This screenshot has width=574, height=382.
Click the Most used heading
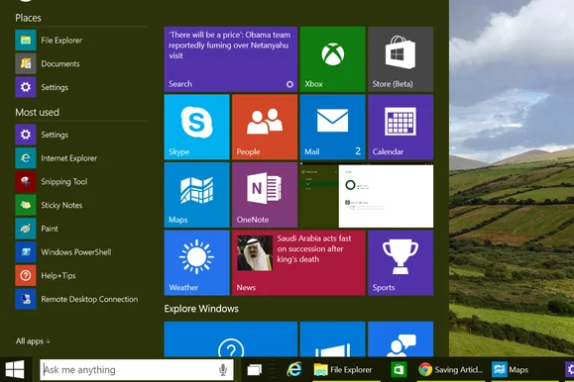tap(37, 112)
